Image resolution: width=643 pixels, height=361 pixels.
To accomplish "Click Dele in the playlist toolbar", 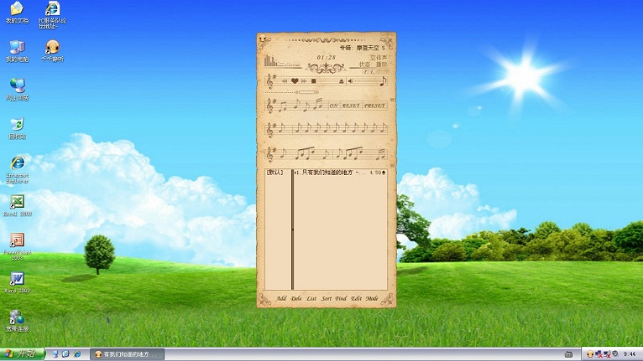I will point(296,298).
